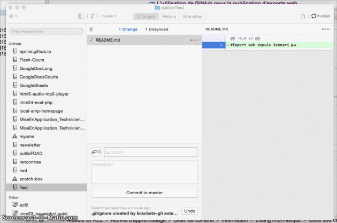Click the book icon beside newsletter
The image size is (337, 223).
click(15, 145)
